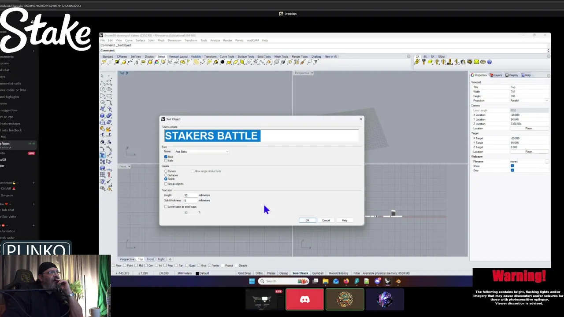This screenshot has width=564, height=317.
Task: Expand command history dropdown arrow
Action: [549, 51]
